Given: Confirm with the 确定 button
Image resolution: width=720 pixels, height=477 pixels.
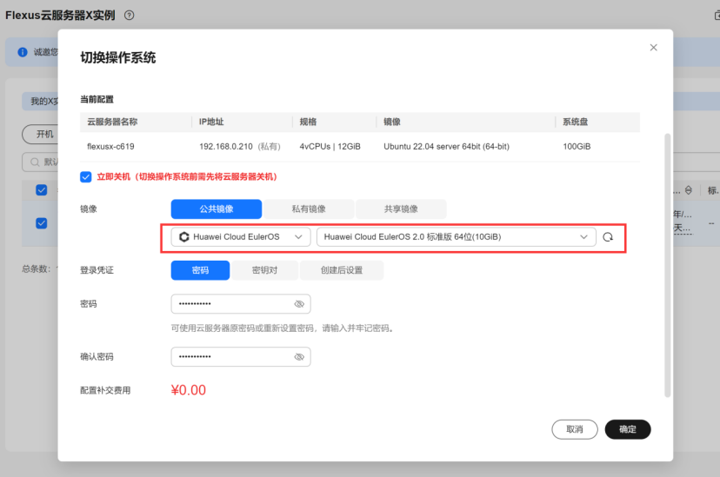Looking at the screenshot, I should (x=628, y=429).
